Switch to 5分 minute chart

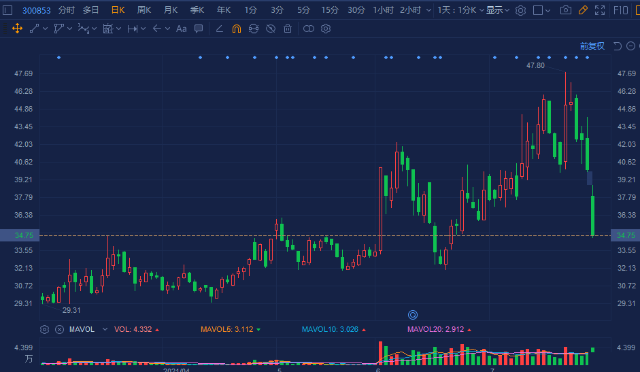pos(303,10)
